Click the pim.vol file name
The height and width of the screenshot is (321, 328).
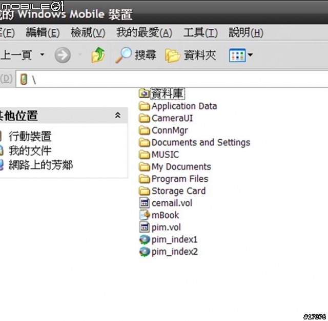[166, 228]
